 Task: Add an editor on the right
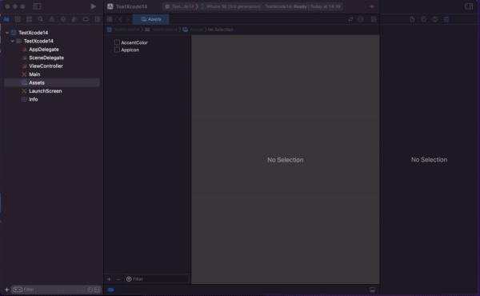coord(374,19)
